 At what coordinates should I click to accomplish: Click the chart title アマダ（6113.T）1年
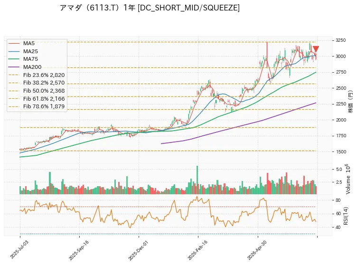click(x=97, y=8)
